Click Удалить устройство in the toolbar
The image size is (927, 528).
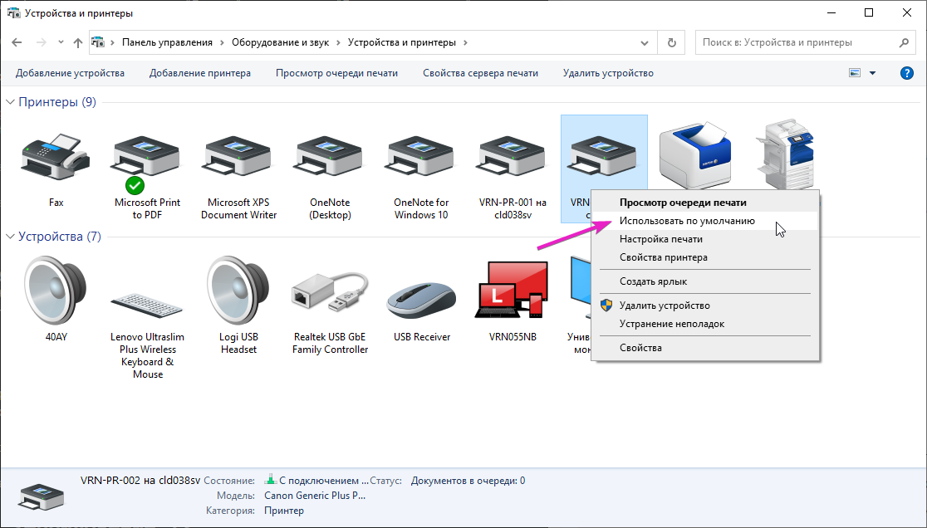[x=607, y=73]
